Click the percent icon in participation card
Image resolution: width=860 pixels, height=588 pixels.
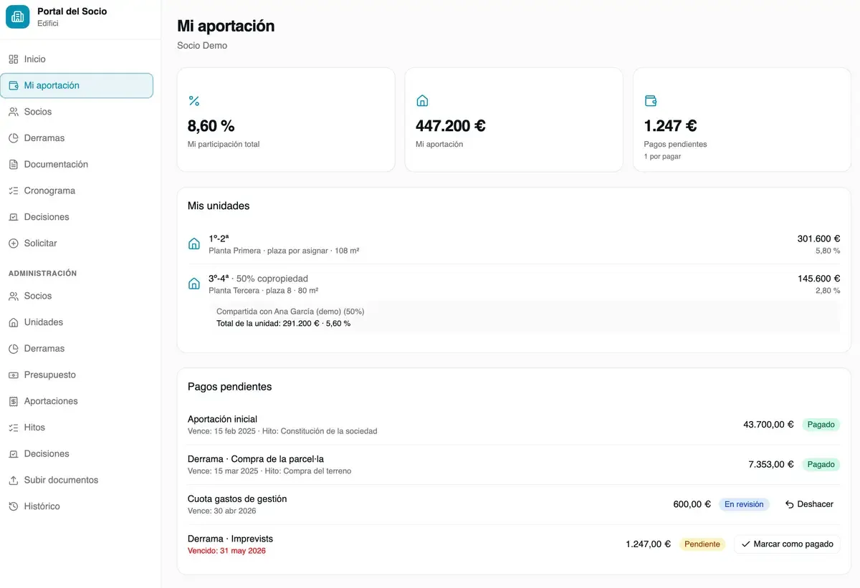click(x=193, y=101)
